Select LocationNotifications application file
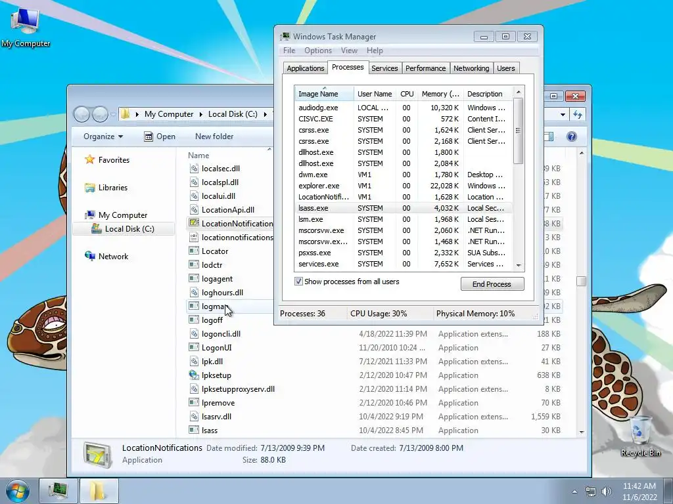Viewport: 673px width, 504px height. pos(231,223)
